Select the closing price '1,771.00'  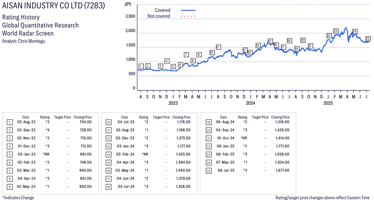tap(283, 146)
